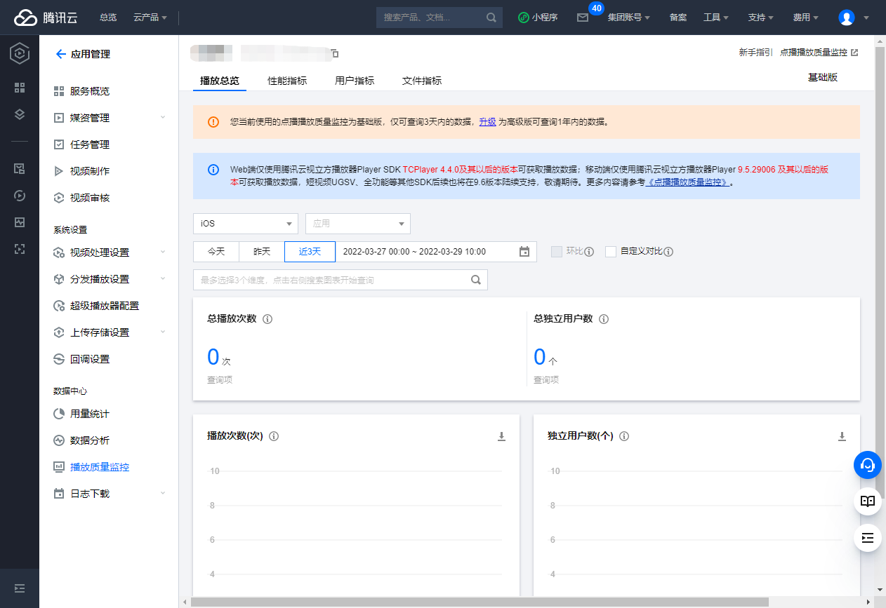Download the 播放次数 chart data
The width and height of the screenshot is (886, 608).
[501, 436]
